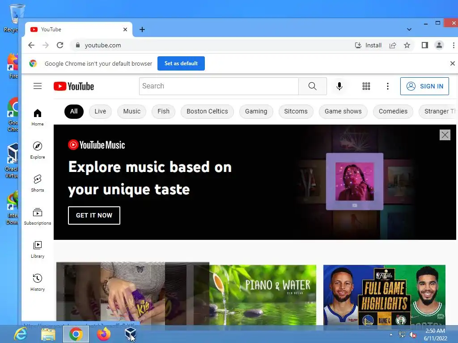Image resolution: width=458 pixels, height=343 pixels.
Task: Click the magnifier search button
Action: click(313, 86)
